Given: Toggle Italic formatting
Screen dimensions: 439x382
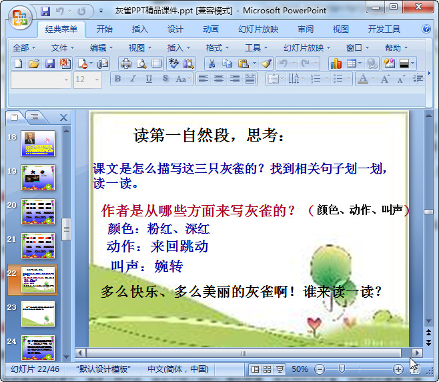Looking at the screenshot, I should (133, 79).
